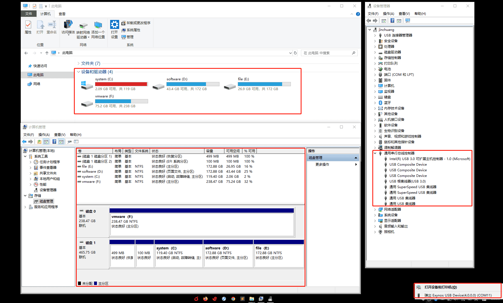Expand 服务和应用程序 tree node

25,207
